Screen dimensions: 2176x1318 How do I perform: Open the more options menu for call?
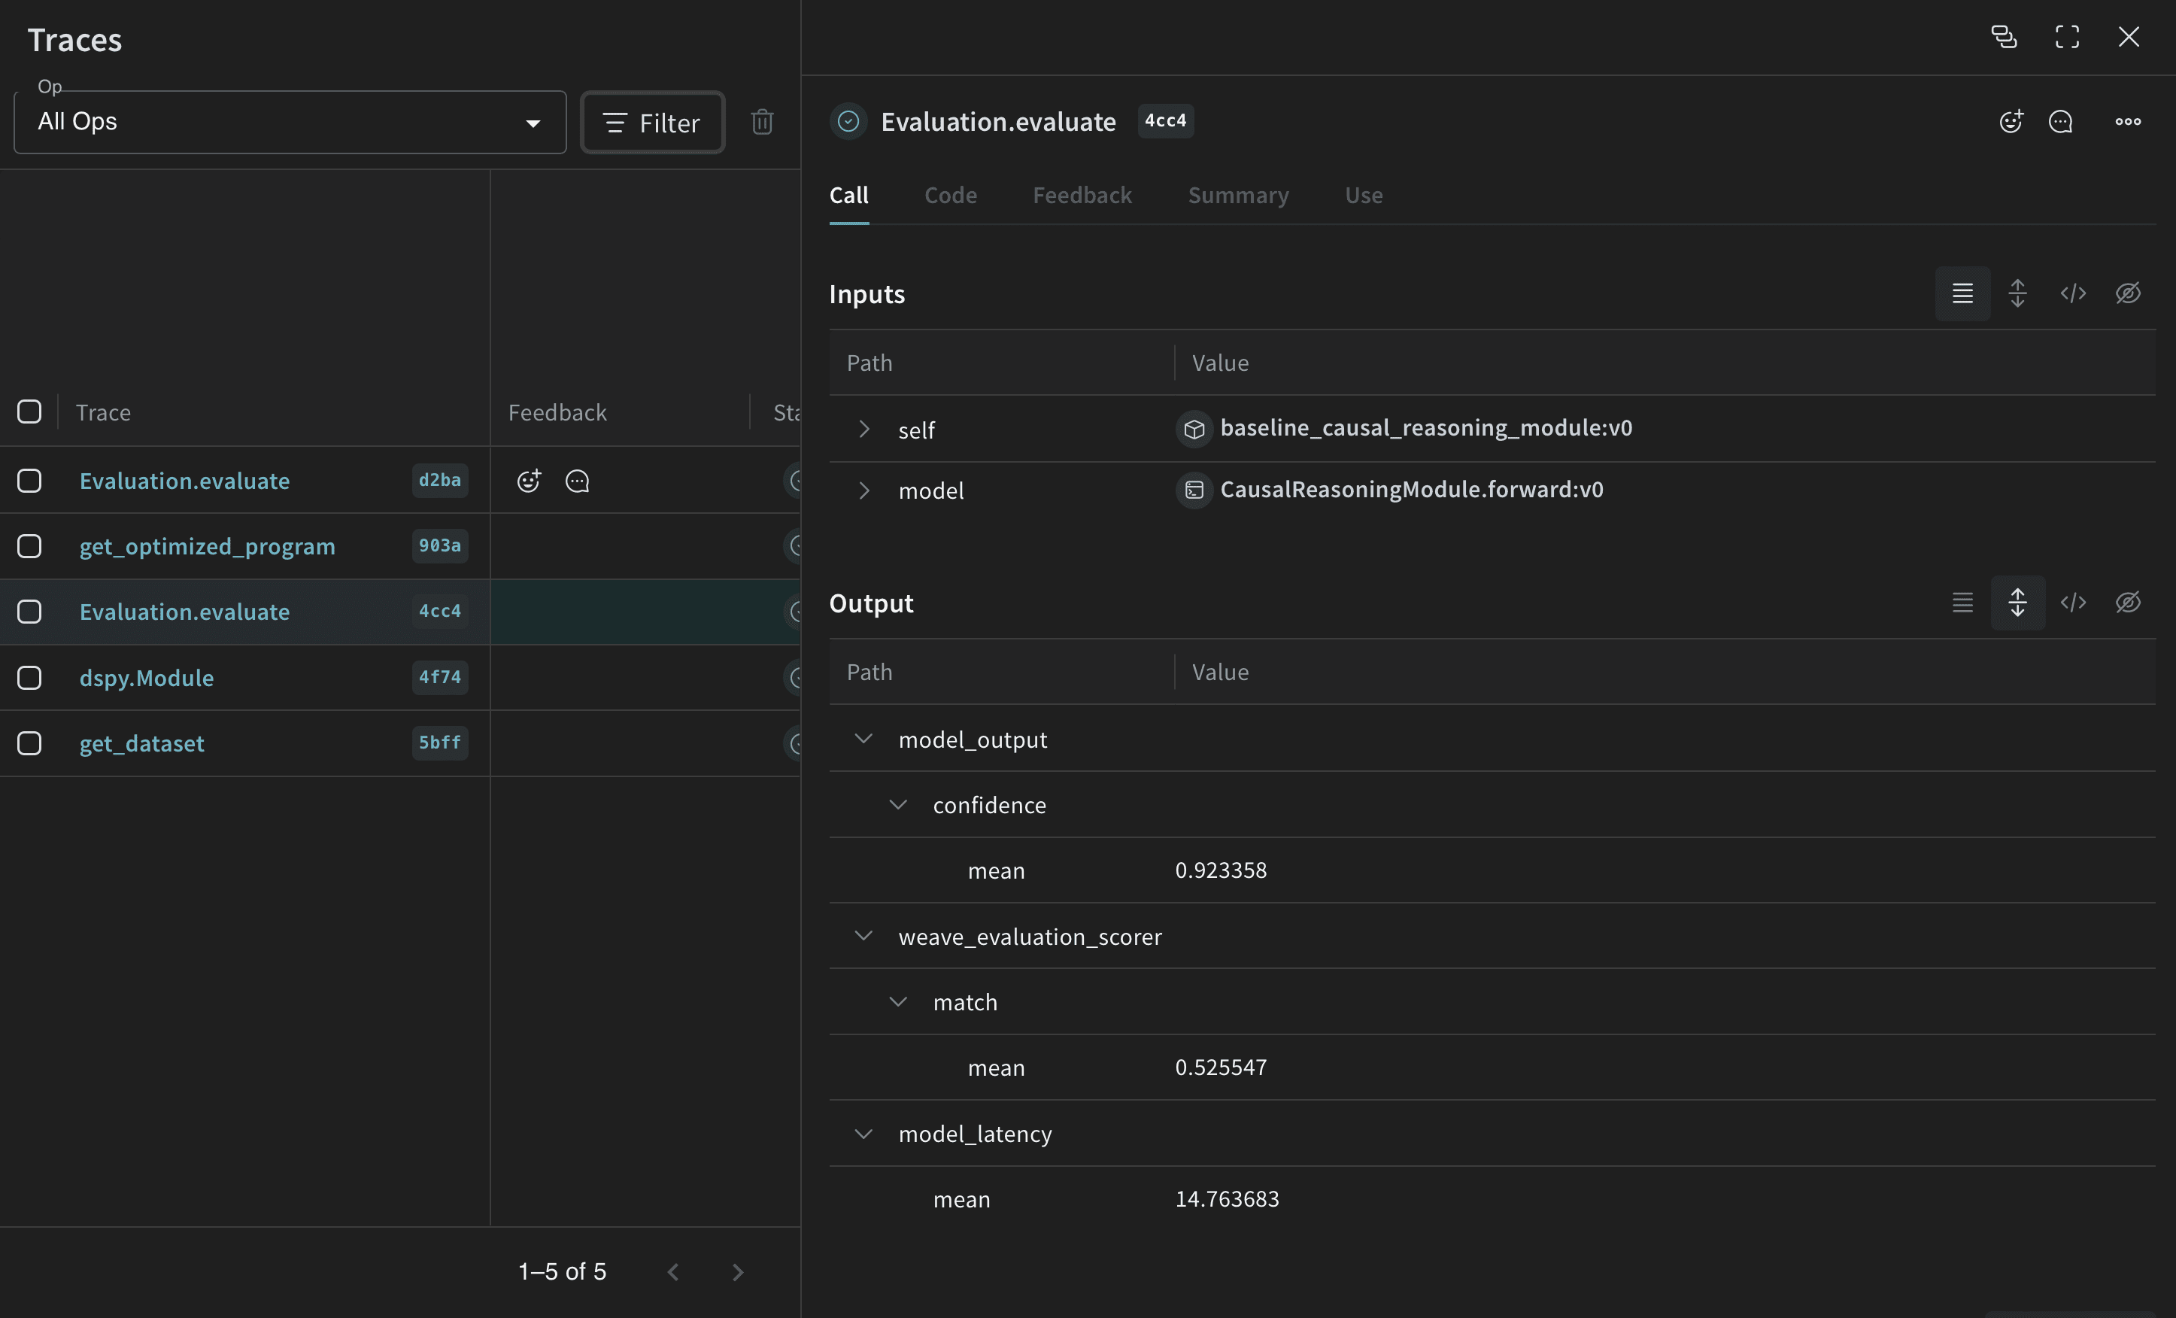tap(2127, 121)
